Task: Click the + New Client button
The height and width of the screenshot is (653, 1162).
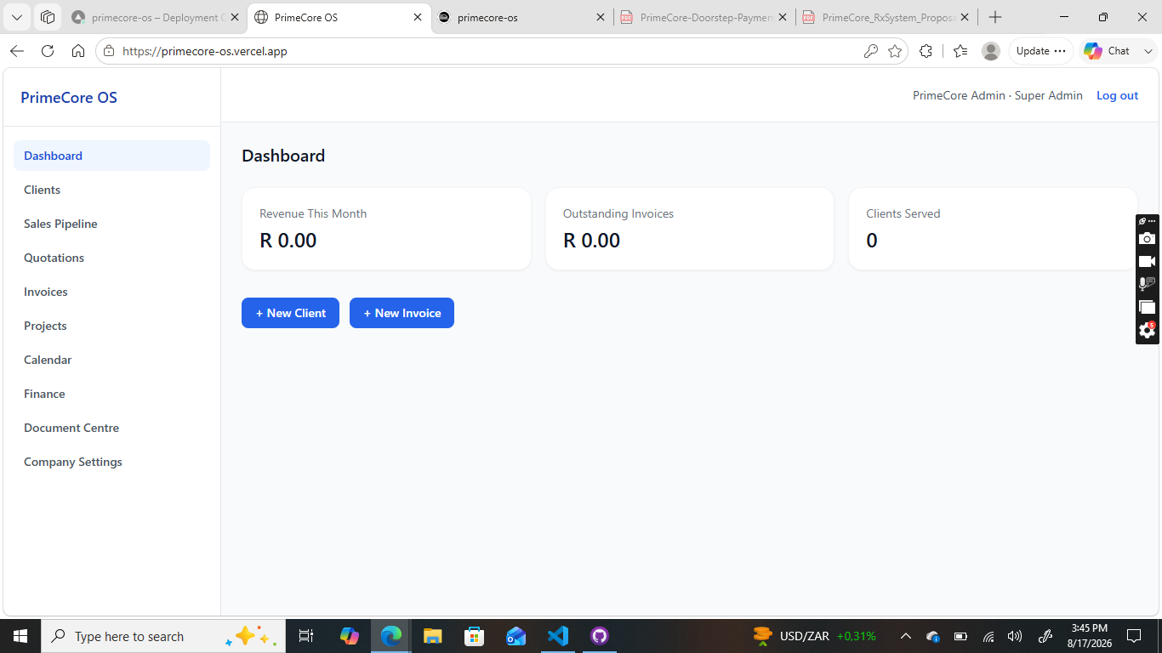Action: tap(290, 313)
